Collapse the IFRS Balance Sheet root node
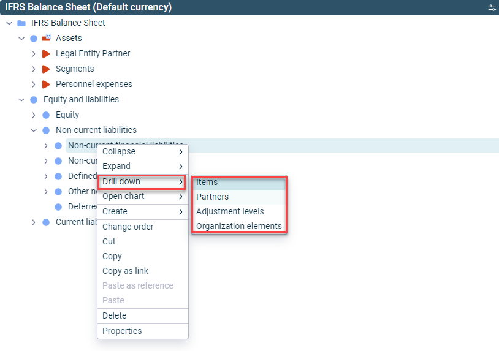This screenshot has width=499, height=351. pos(9,23)
